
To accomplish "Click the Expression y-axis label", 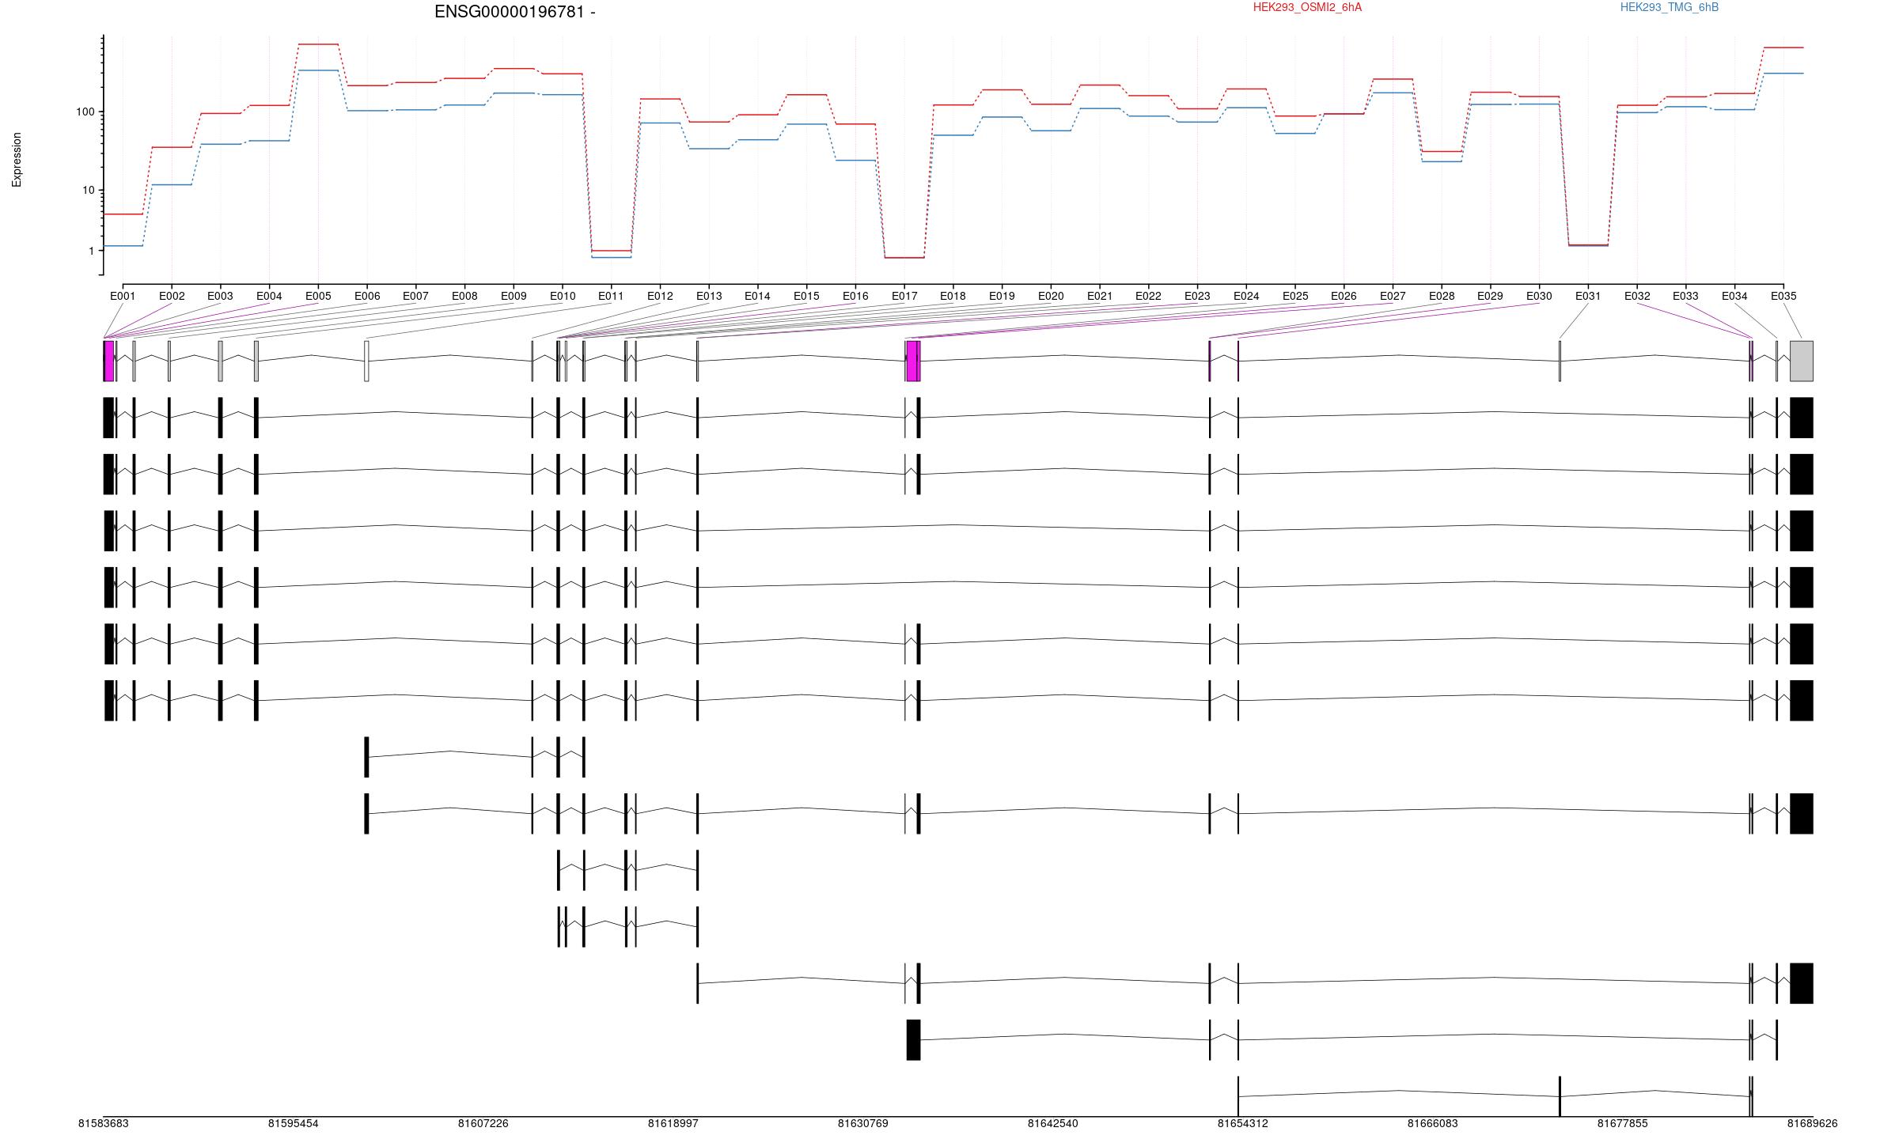I will point(17,160).
